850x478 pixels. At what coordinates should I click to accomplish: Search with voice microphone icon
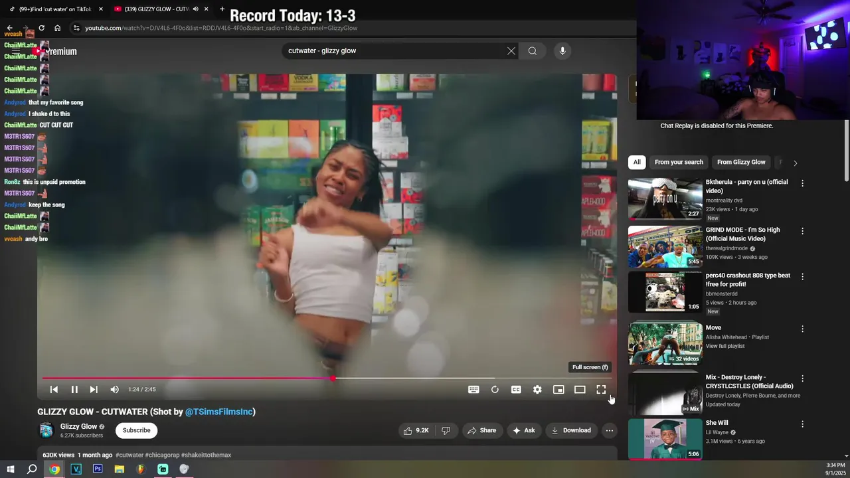(x=562, y=51)
